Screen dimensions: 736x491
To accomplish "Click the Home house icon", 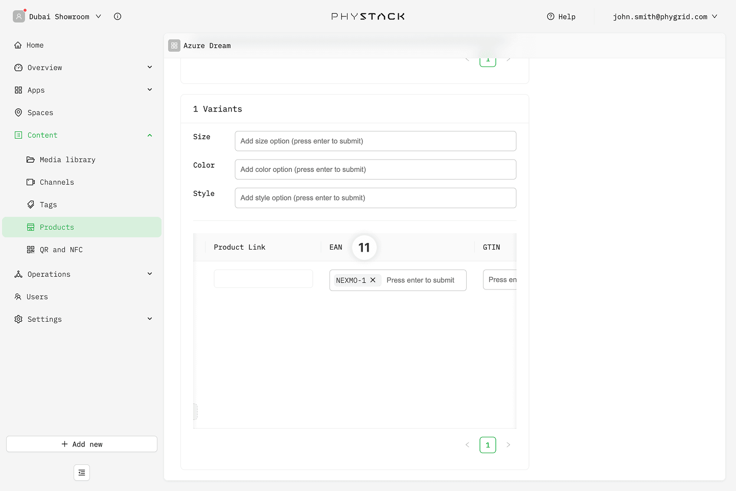I will click(x=18, y=45).
